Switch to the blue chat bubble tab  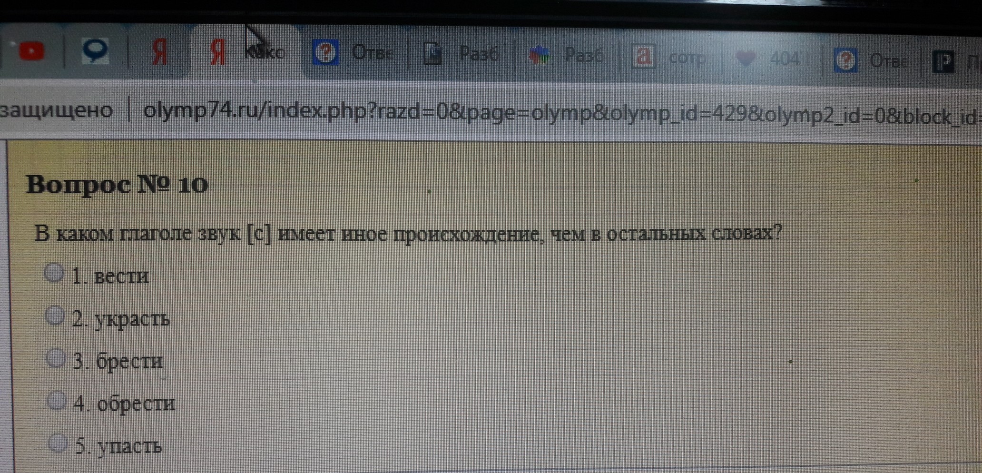pos(95,50)
